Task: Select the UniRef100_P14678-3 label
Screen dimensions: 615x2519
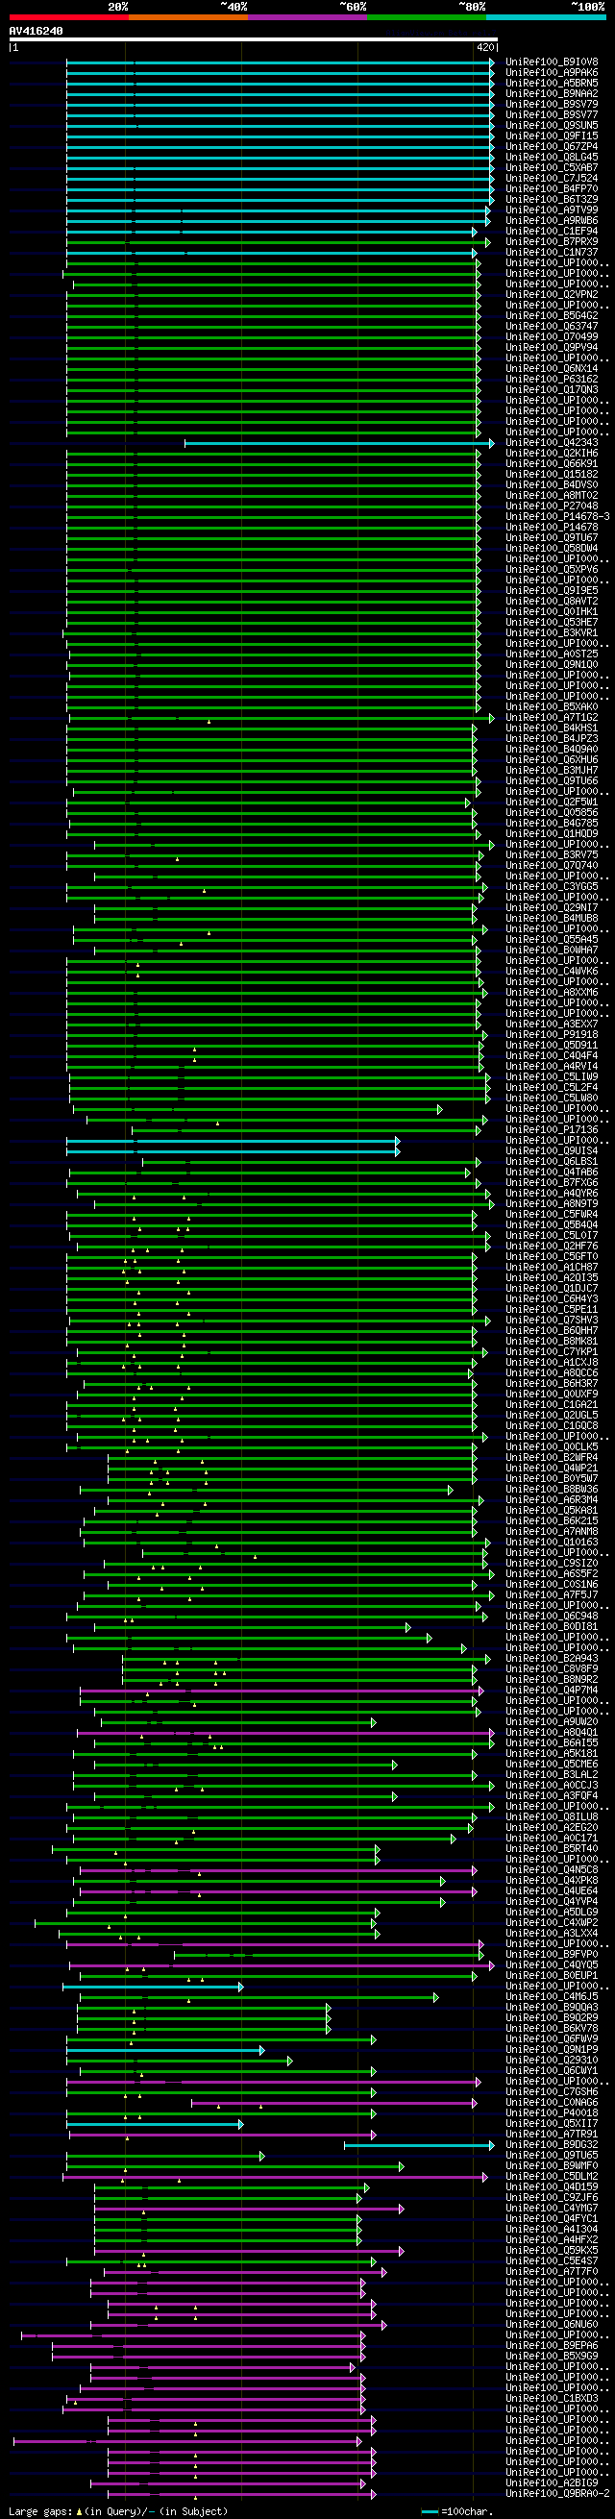Action: click(x=557, y=517)
